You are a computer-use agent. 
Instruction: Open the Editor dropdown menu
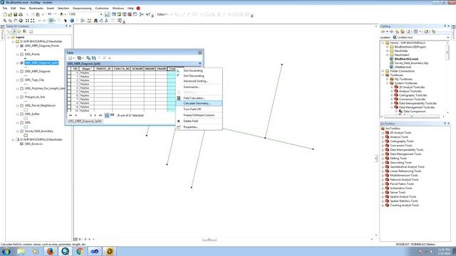[x=162, y=14]
